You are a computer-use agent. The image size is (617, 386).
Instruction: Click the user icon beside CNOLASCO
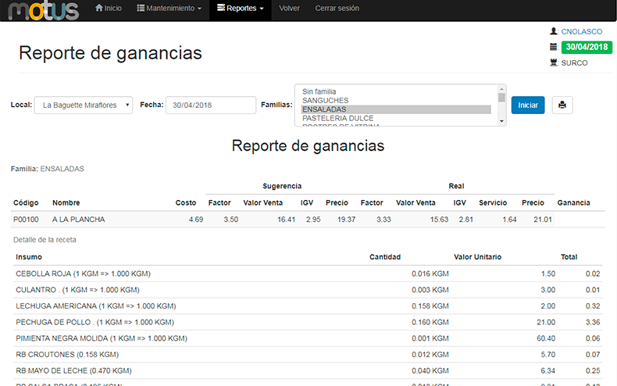[x=554, y=31]
